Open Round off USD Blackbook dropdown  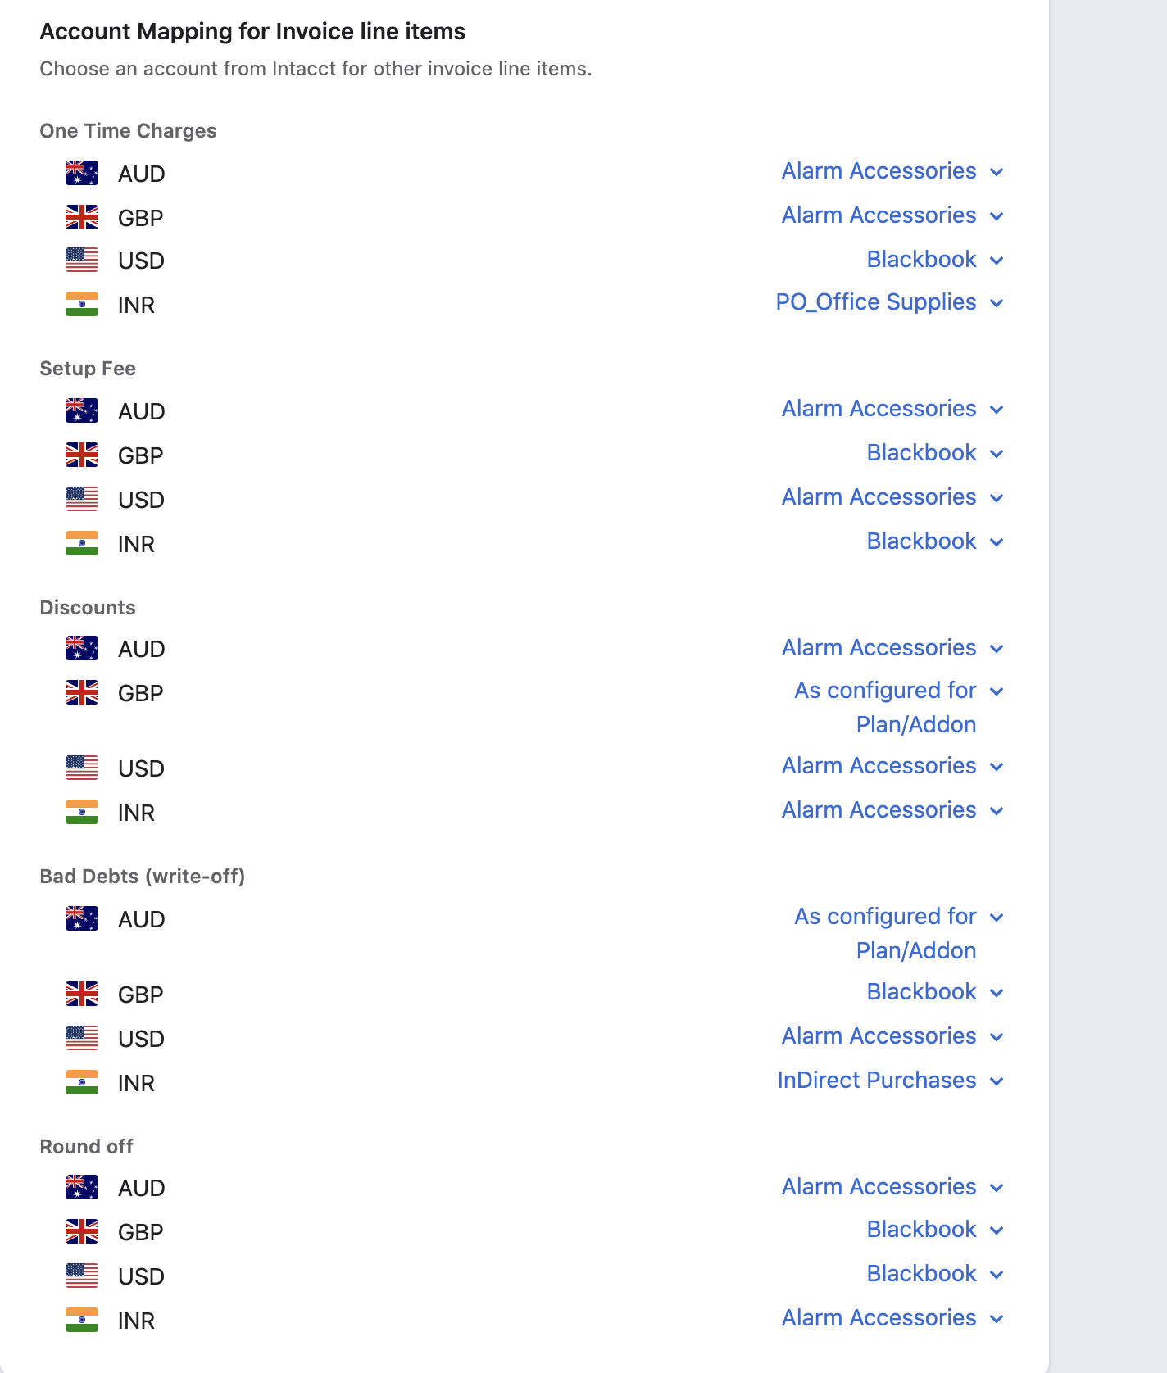point(935,1274)
